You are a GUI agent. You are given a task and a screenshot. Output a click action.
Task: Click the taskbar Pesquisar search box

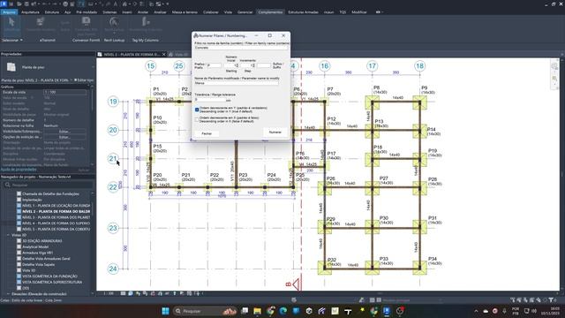click(x=204, y=311)
